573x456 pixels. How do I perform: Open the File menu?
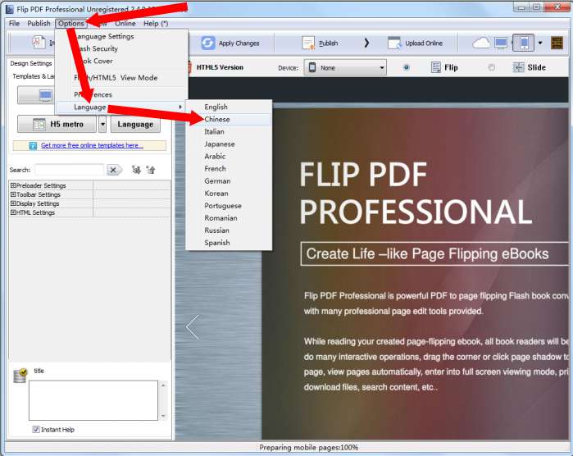point(14,24)
